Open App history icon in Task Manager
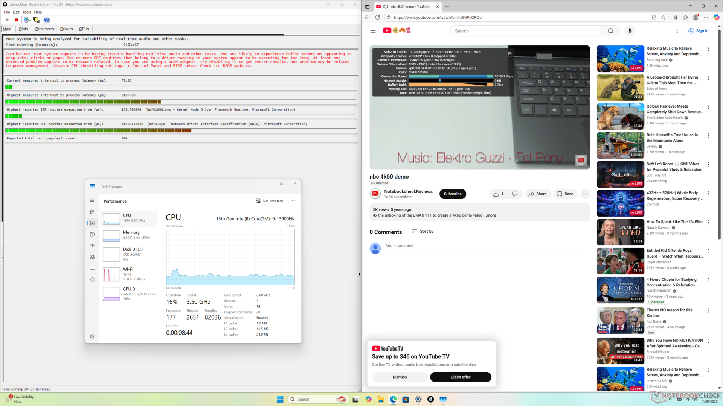Viewport: 723px width, 406px height. (92, 234)
